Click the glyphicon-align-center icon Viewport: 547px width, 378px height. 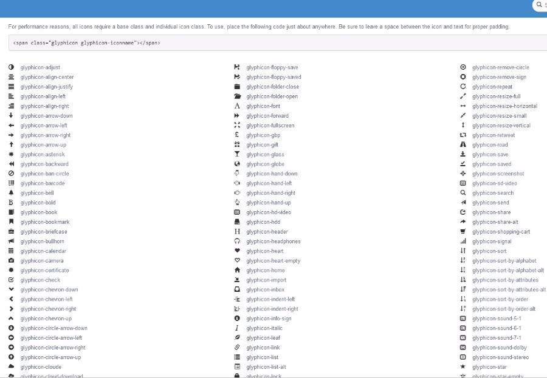(11, 76)
